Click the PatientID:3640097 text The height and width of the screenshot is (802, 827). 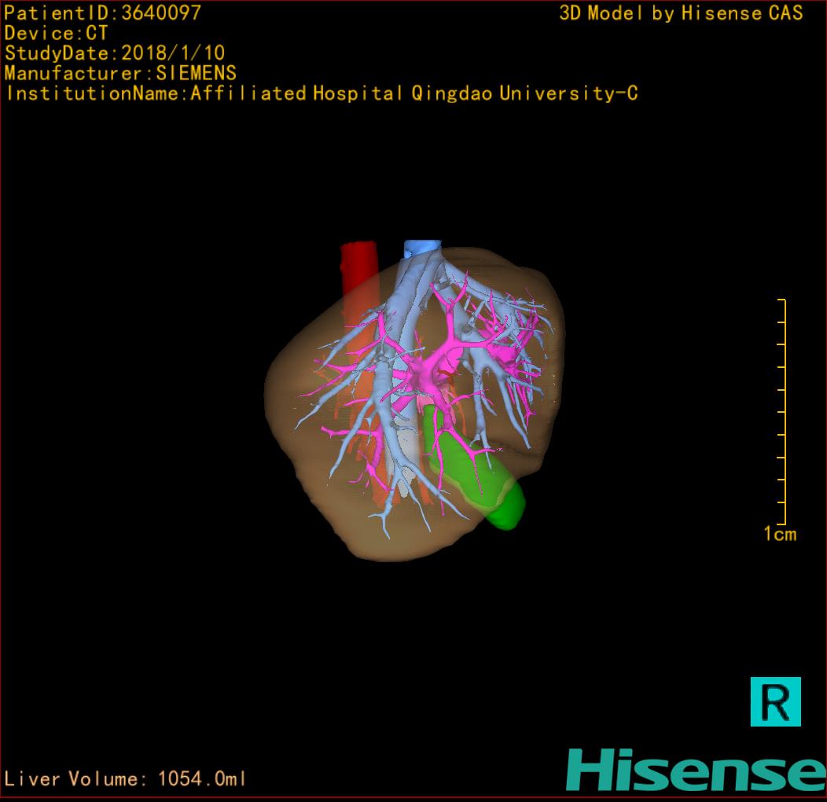[x=102, y=13]
